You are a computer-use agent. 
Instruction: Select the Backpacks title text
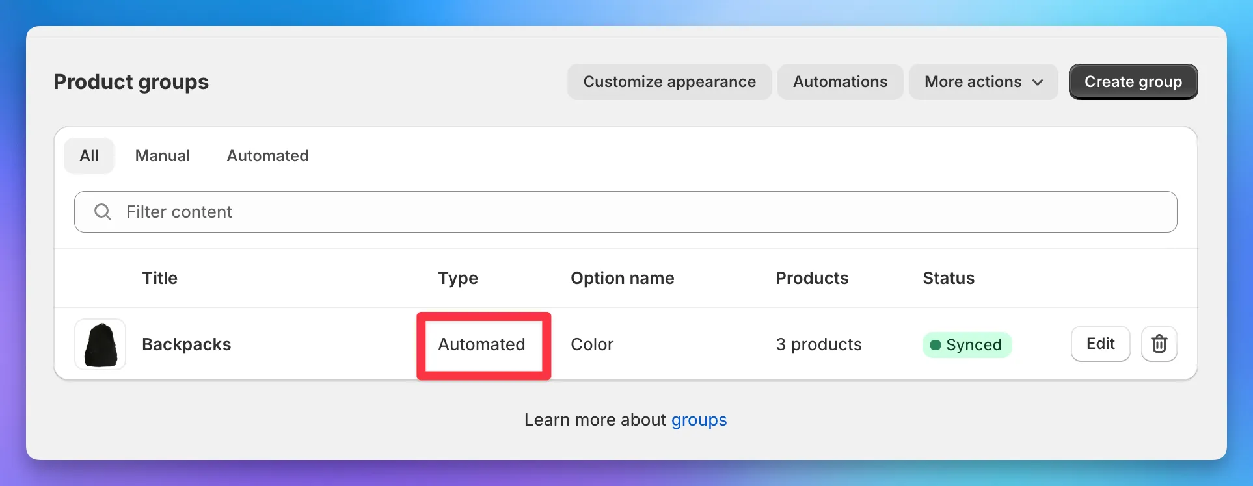pos(187,344)
